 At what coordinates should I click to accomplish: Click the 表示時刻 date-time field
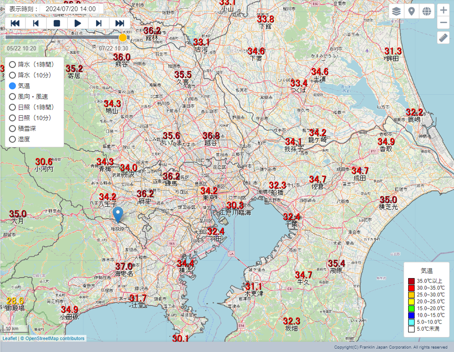tap(71, 9)
